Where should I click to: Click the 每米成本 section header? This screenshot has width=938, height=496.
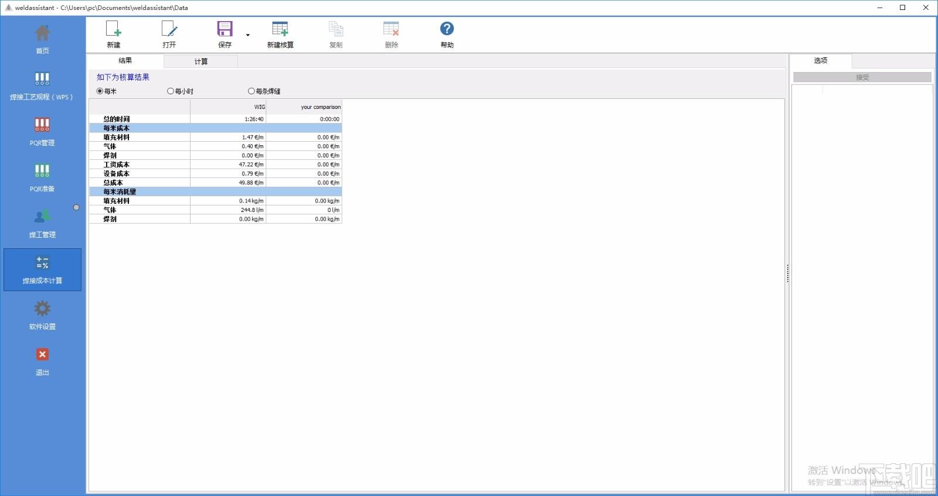coord(215,128)
